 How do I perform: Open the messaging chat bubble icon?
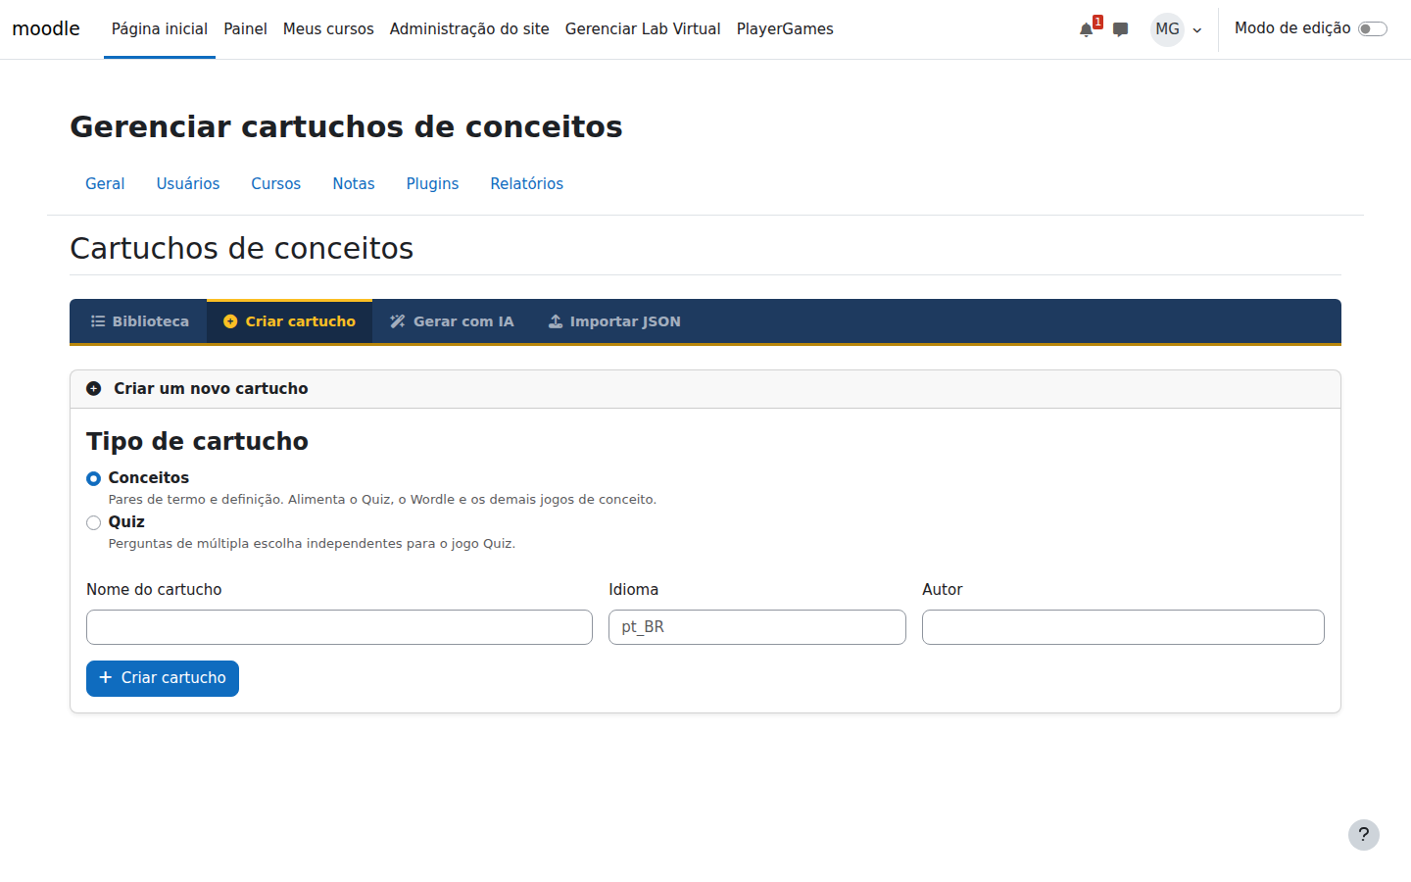coord(1121,29)
